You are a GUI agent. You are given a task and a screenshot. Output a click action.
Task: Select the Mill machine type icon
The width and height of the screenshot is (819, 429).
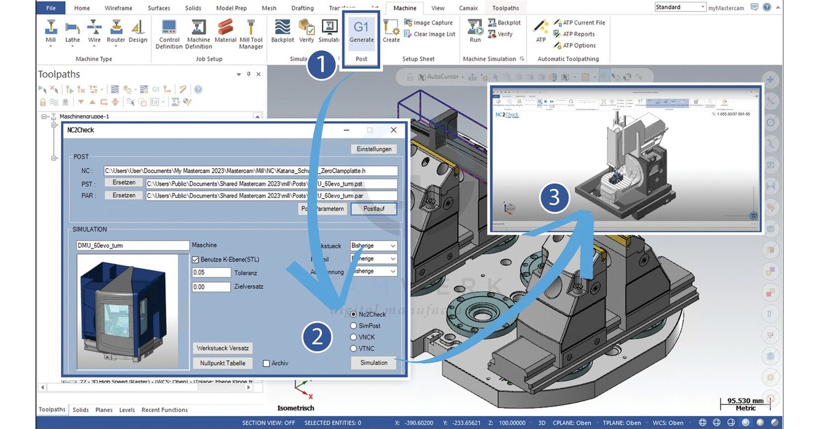point(51,31)
